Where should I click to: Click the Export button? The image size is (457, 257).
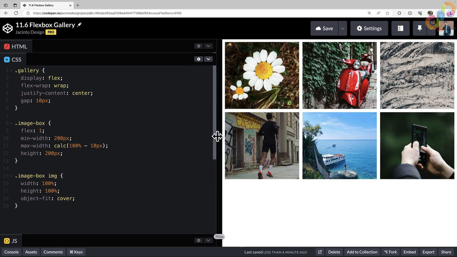click(428, 252)
